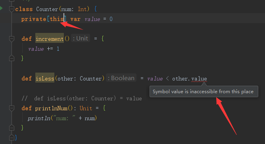Click the 'this' qualifier inside private brackets

click(56, 19)
